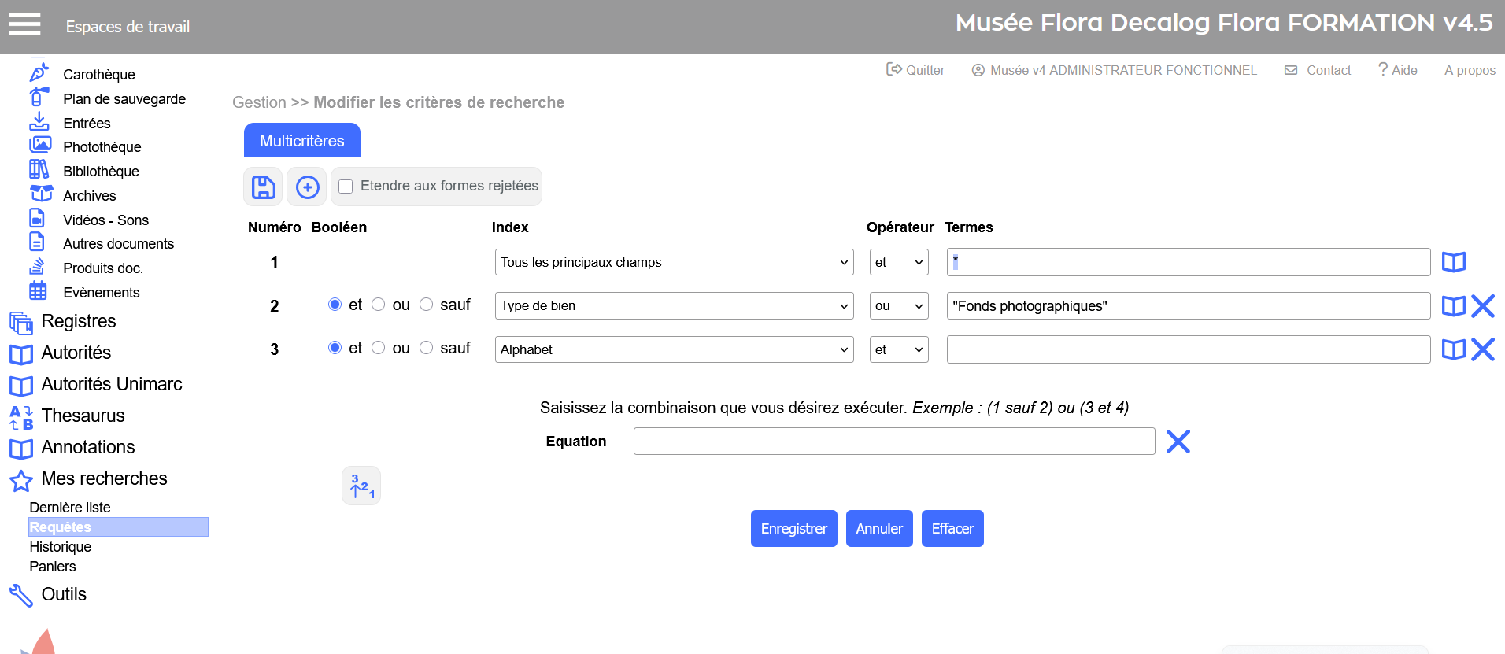Remove criterion row 3 using the X icon
This screenshot has width=1505, height=654.
(1483, 349)
